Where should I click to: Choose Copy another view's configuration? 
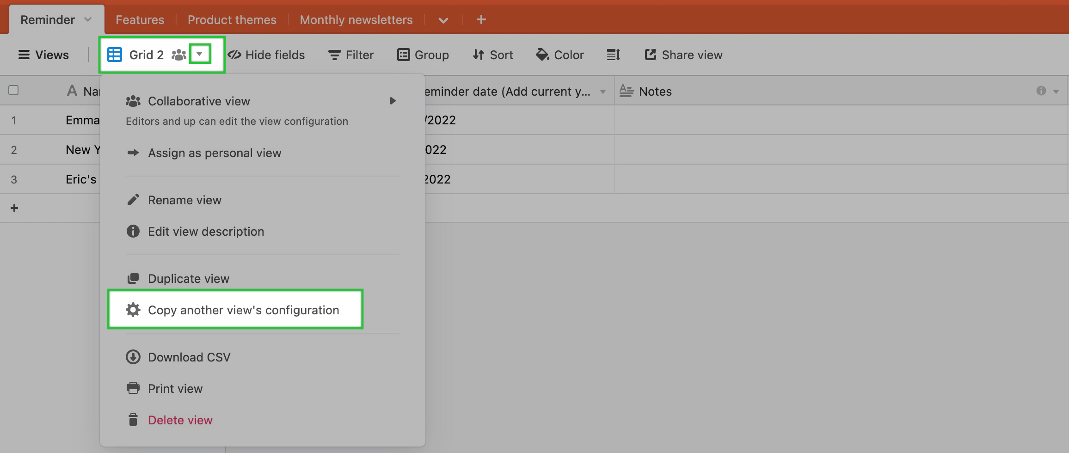tap(243, 310)
